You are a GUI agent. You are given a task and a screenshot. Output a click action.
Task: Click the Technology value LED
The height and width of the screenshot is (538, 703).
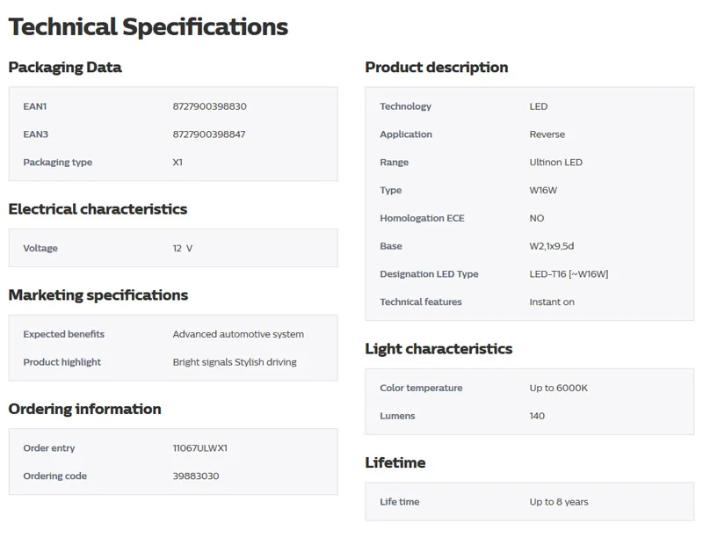point(539,106)
